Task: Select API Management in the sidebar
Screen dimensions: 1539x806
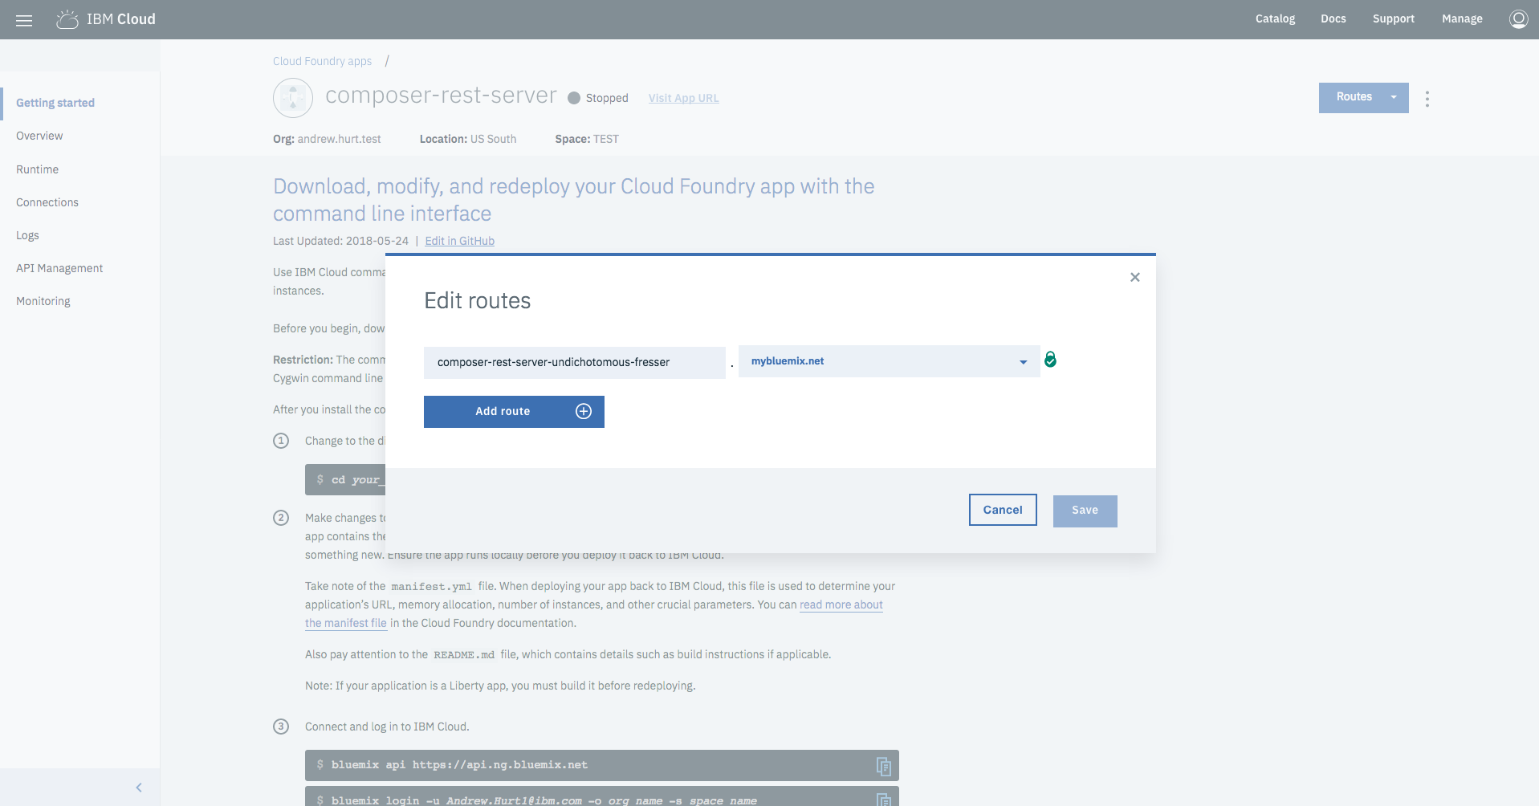Action: point(59,268)
